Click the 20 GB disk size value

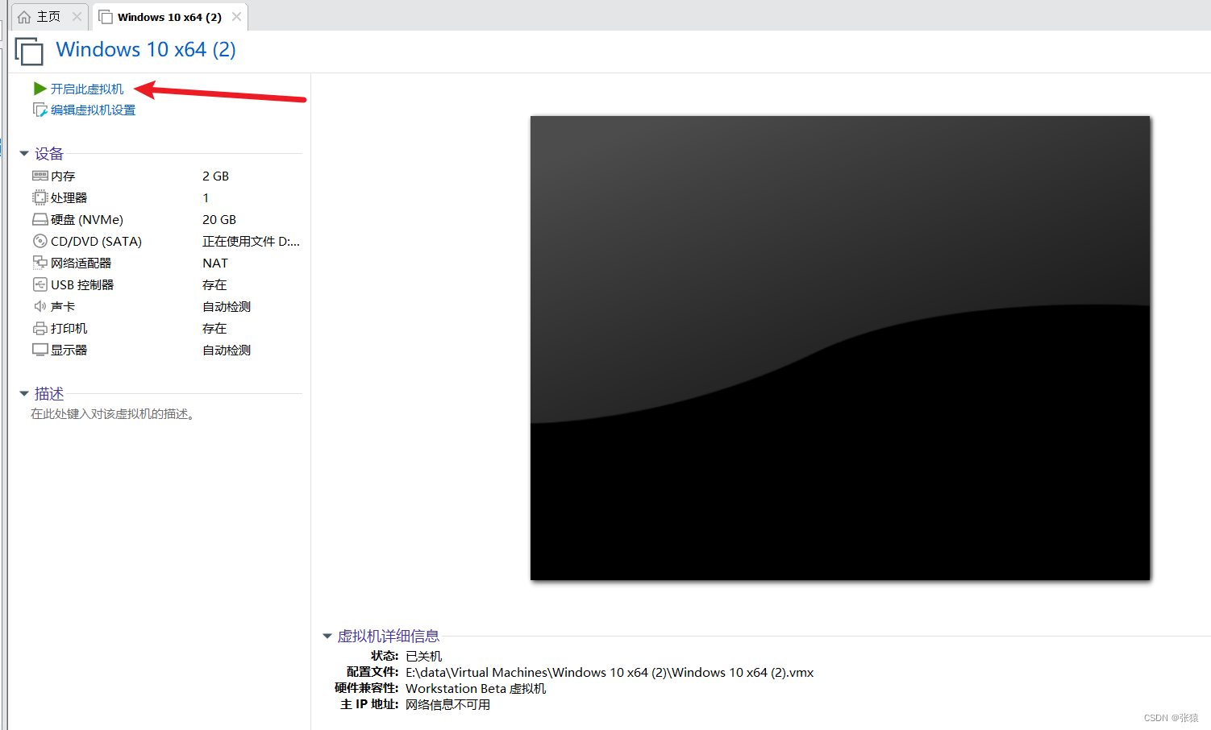(x=219, y=219)
